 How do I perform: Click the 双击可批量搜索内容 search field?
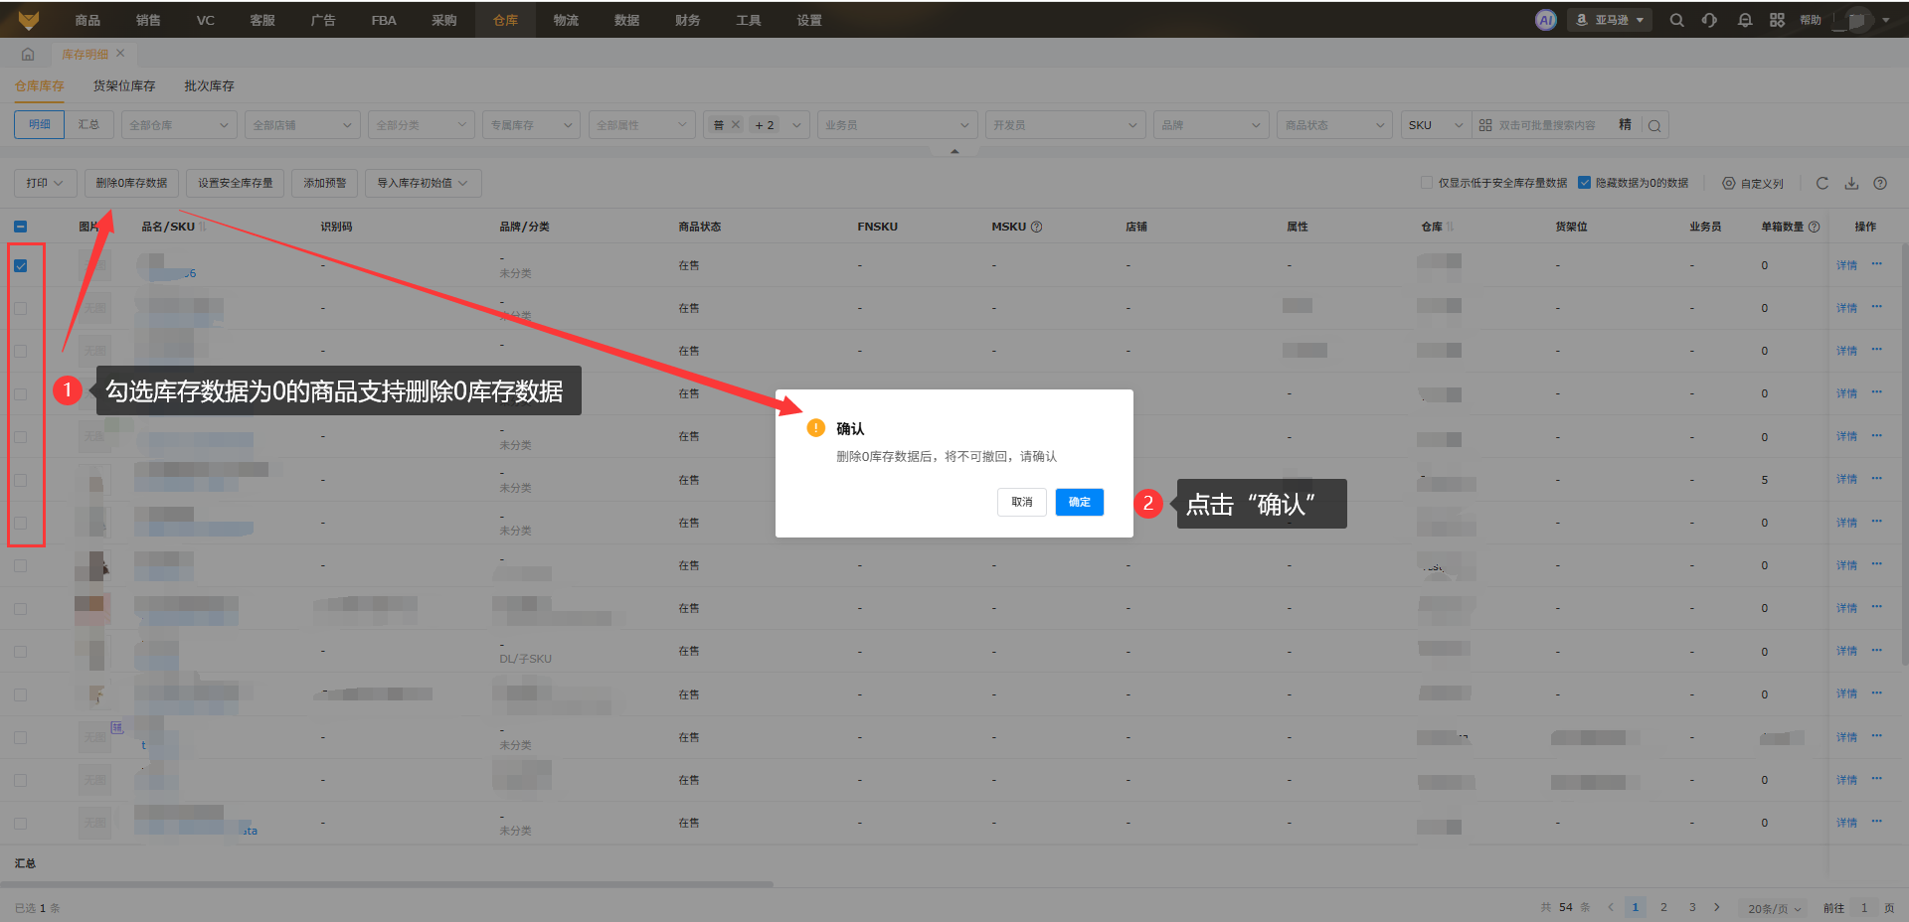tap(1547, 125)
